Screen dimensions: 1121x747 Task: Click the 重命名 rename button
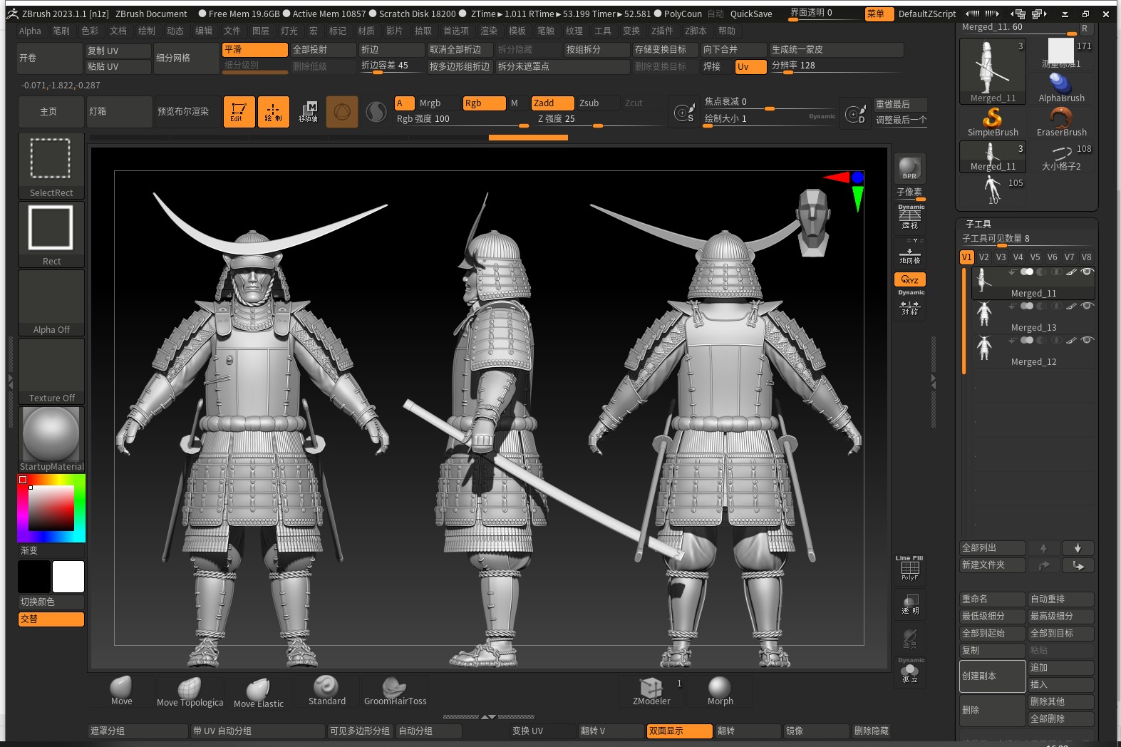point(992,599)
